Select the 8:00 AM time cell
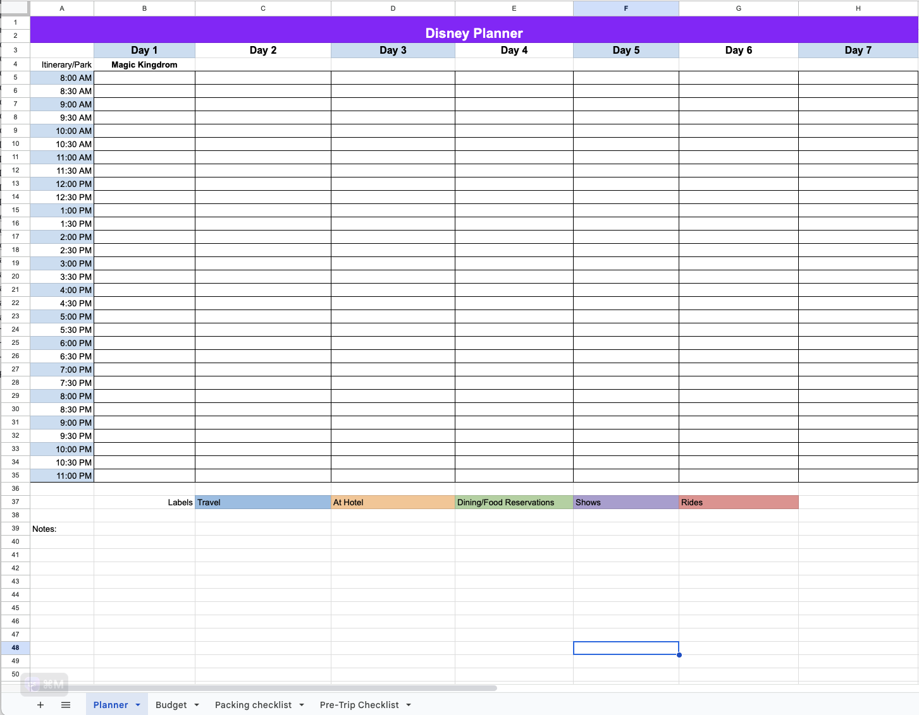This screenshot has height=715, width=919. pos(62,78)
